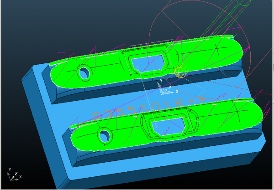The width and height of the screenshot is (274, 190).
Task: Select the orange engraved text 8355S01R+F
Action: (148, 108)
